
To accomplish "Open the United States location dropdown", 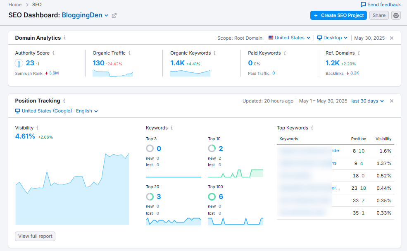I will [289, 38].
